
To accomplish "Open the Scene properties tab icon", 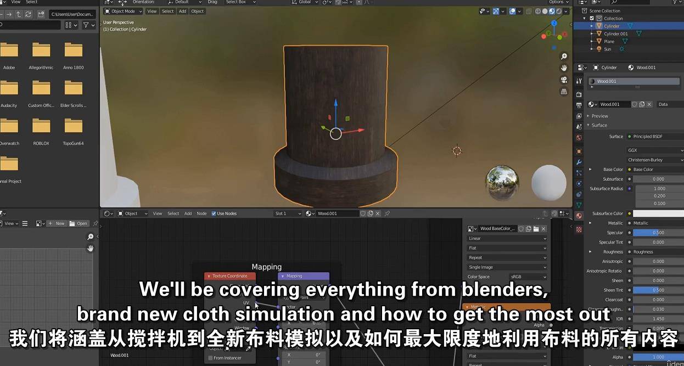I will (579, 127).
